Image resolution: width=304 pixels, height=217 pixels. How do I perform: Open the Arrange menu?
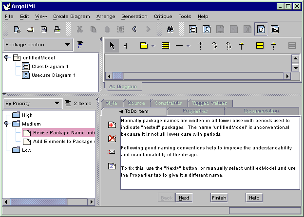[106, 17]
